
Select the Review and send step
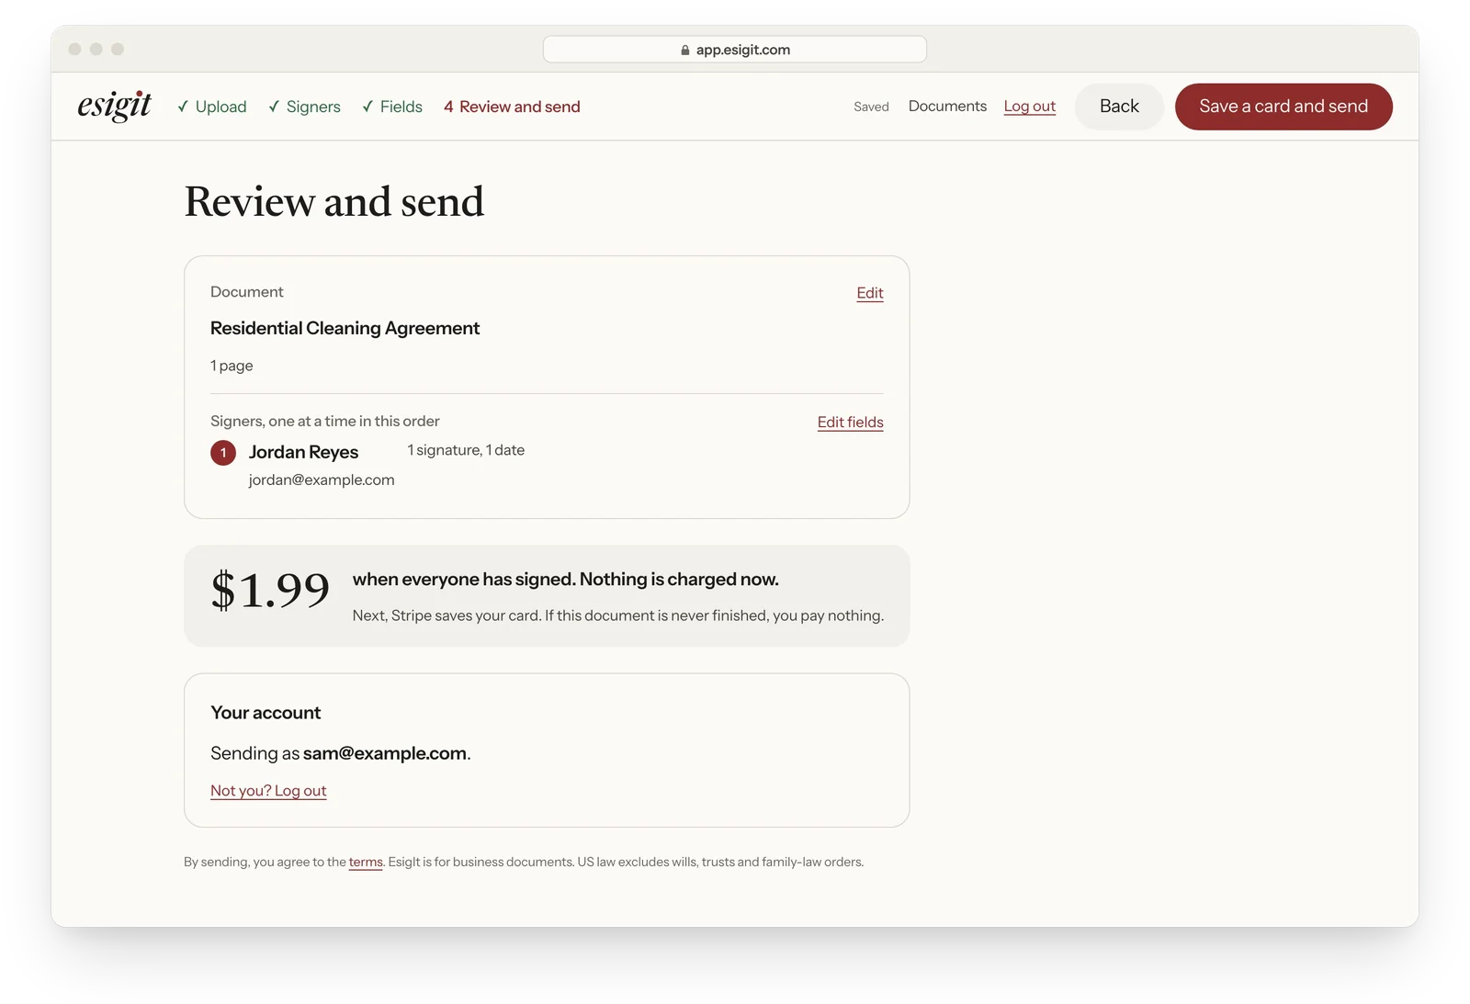pos(512,107)
